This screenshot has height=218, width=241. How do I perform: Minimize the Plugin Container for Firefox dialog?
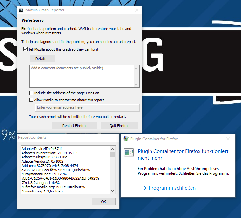pyautogui.click(x=198, y=139)
